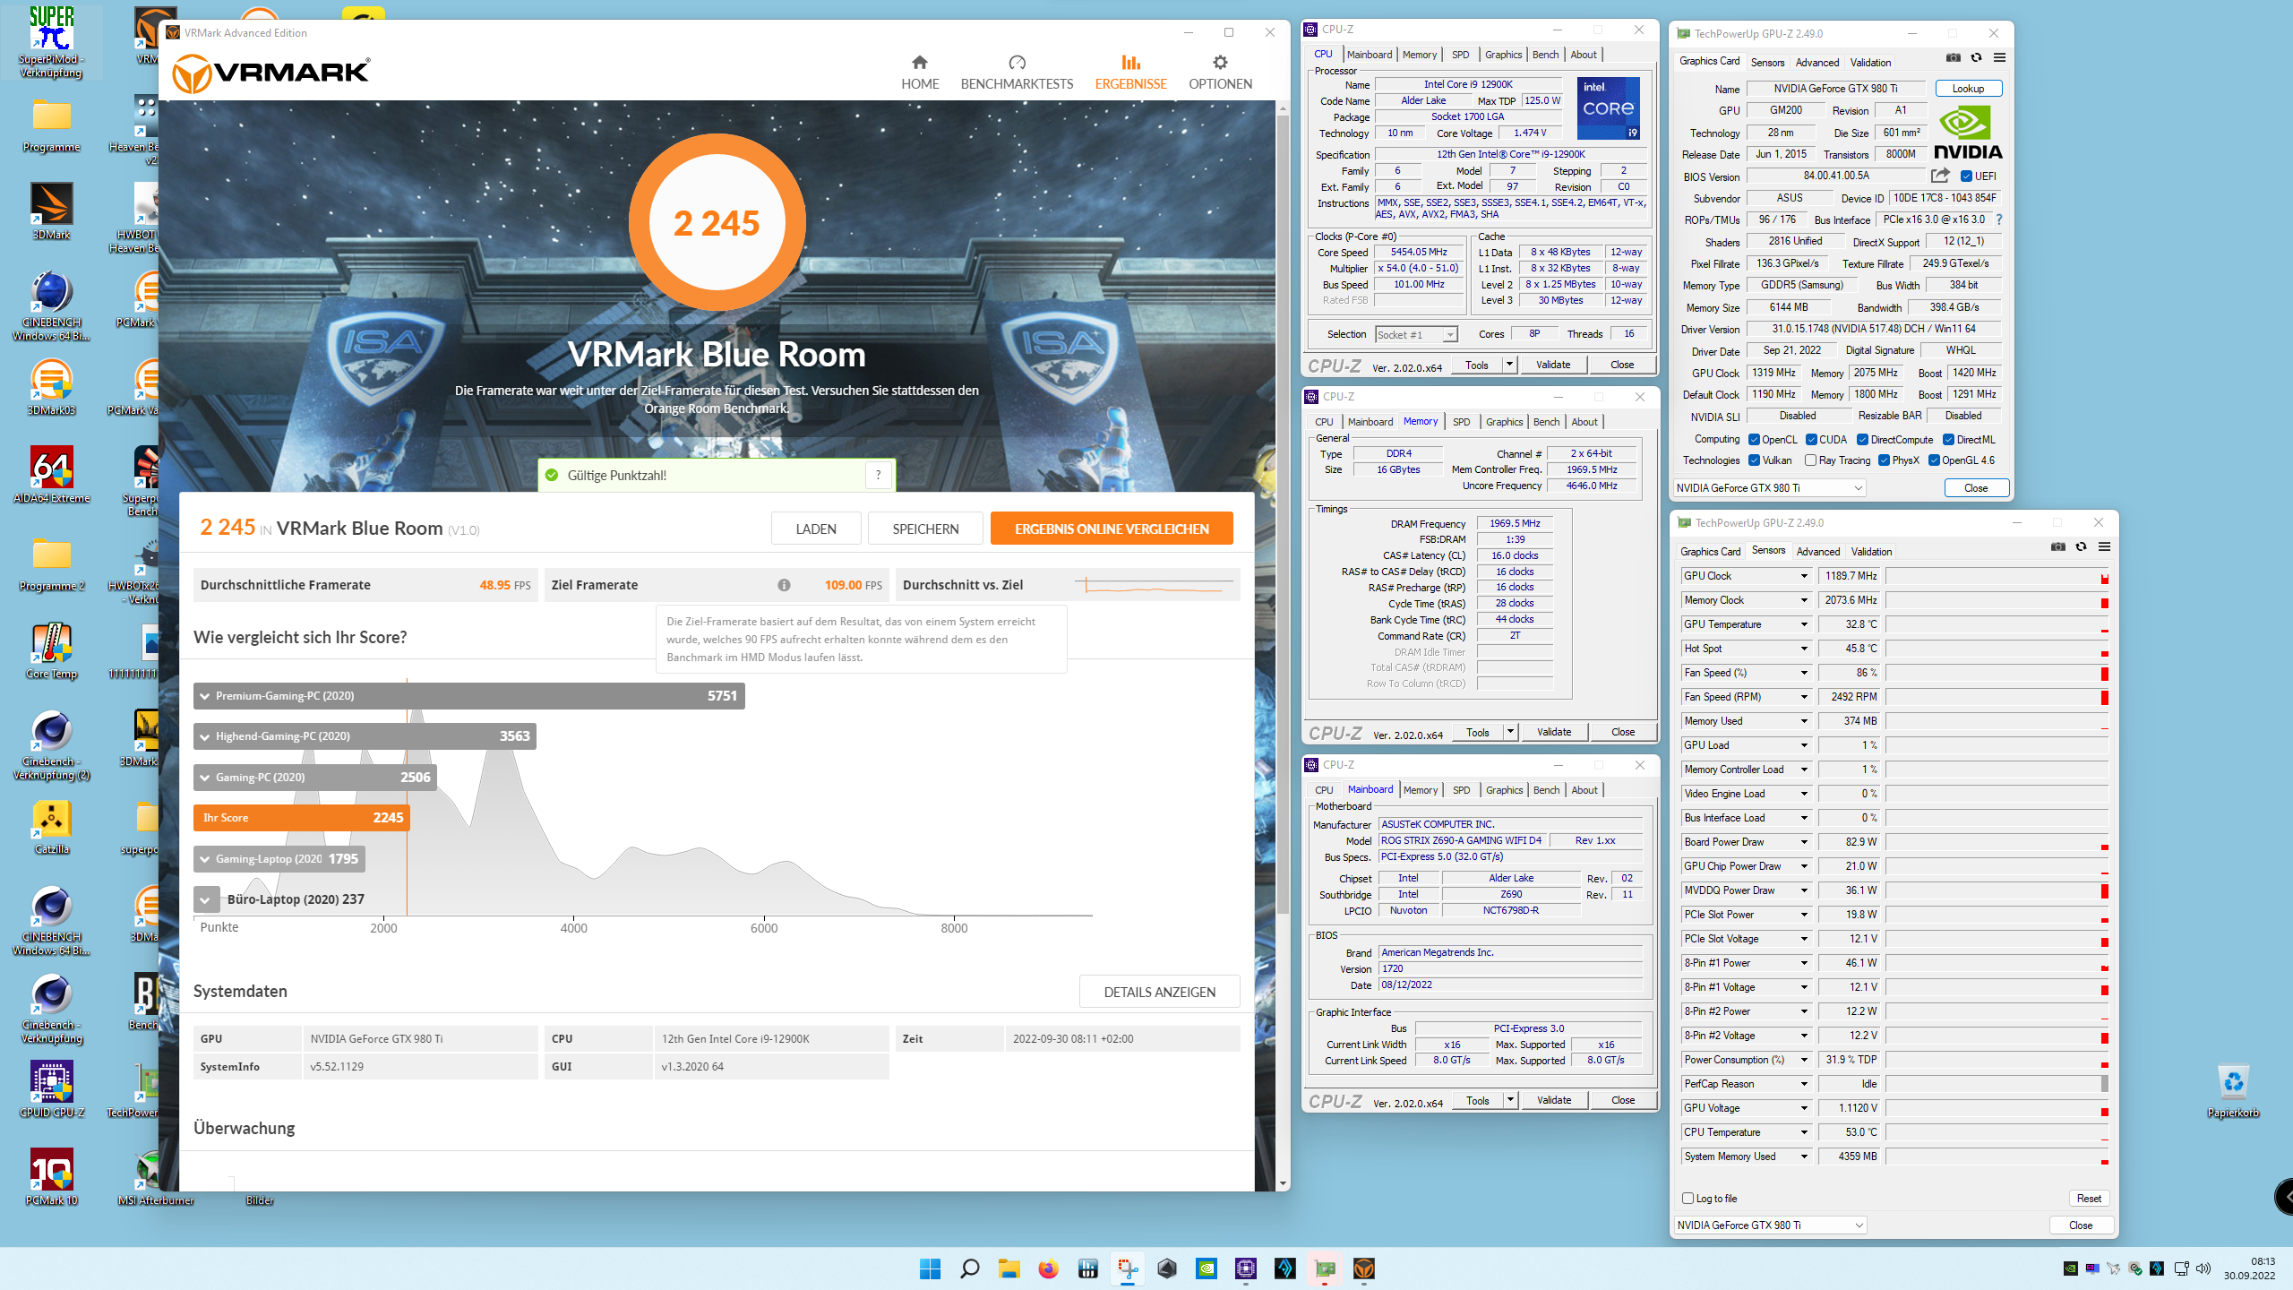This screenshot has height=1290, width=2293.
Task: Open the VRMark HOME tab icon
Action: [x=920, y=63]
